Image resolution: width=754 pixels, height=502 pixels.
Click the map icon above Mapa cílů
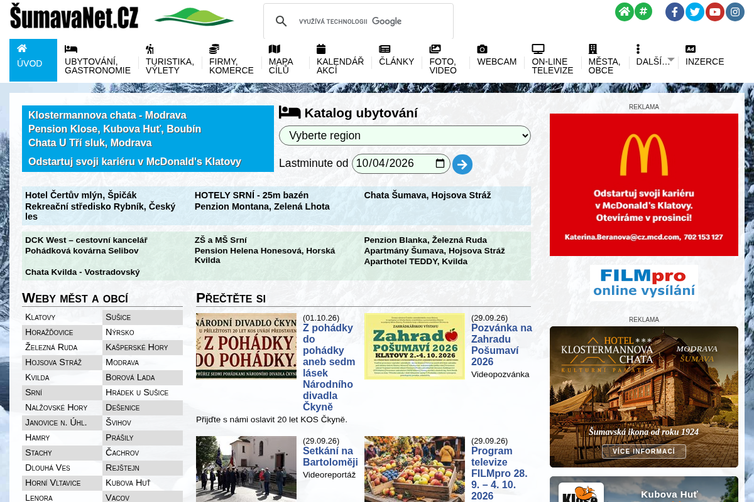[275, 49]
